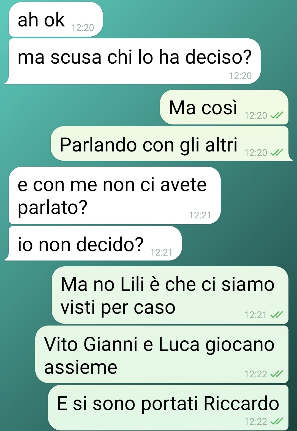Tap the double-check ticks on 'Parlando con gli altri'
Image resolution: width=297 pixels, height=431 pixels.
click(x=276, y=153)
